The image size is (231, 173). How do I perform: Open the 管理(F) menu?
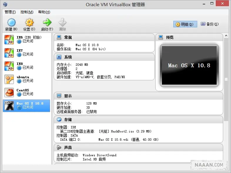tap(10, 12)
